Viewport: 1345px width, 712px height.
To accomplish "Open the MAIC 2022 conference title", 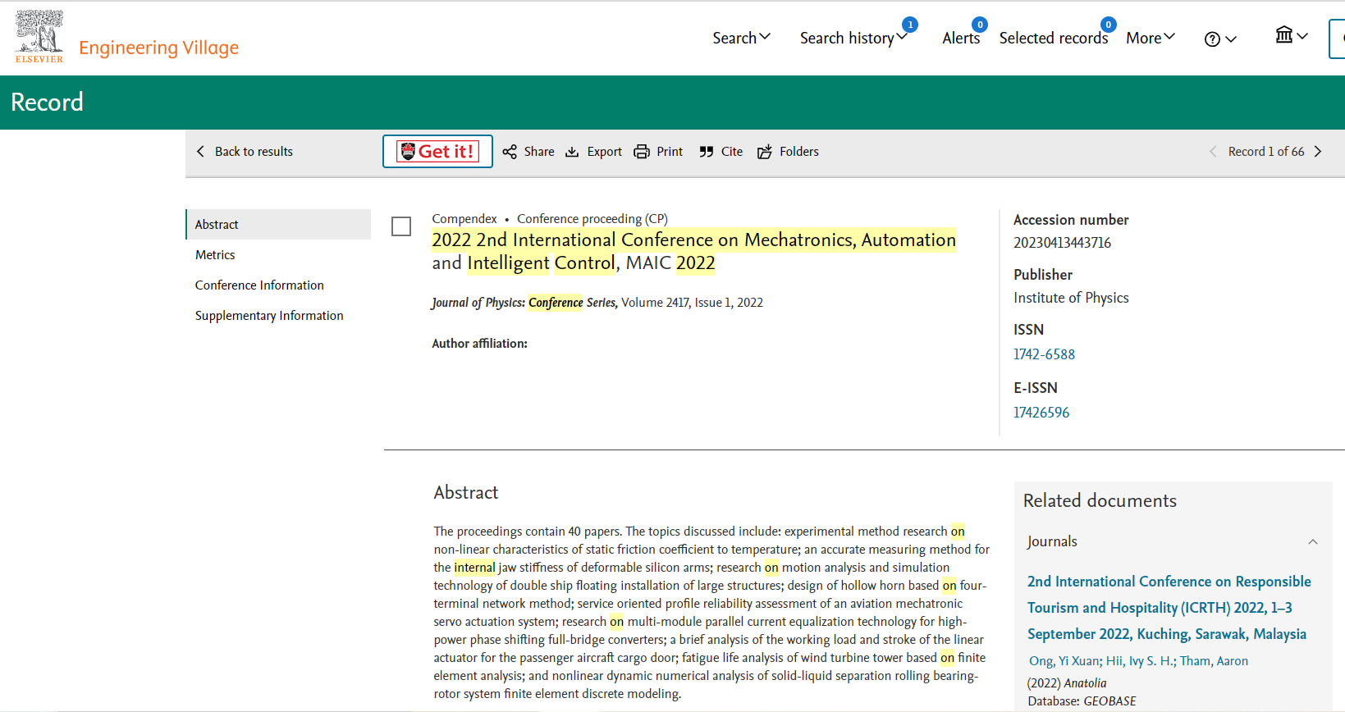I will click(x=693, y=251).
